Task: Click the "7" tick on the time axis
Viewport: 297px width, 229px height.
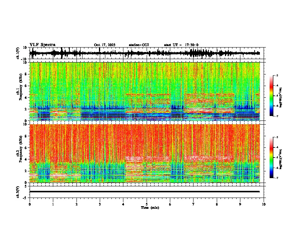Action: click(193, 204)
